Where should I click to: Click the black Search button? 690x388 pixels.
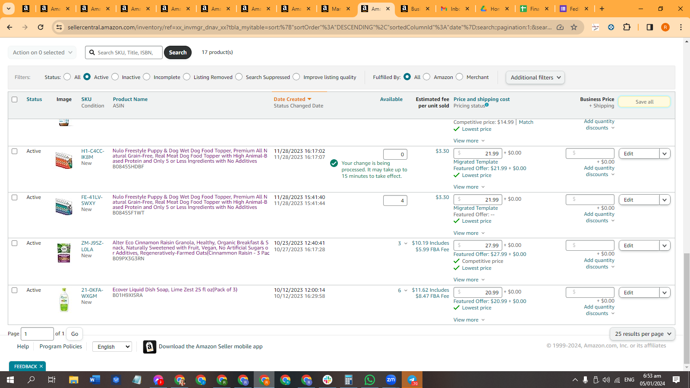tap(178, 53)
